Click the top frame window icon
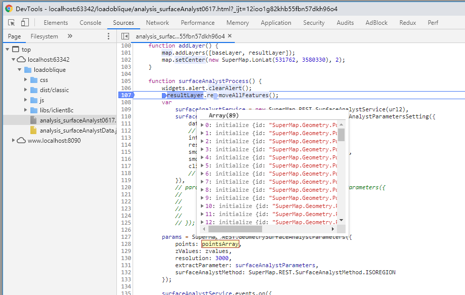The width and height of the screenshot is (465, 295). [15, 49]
